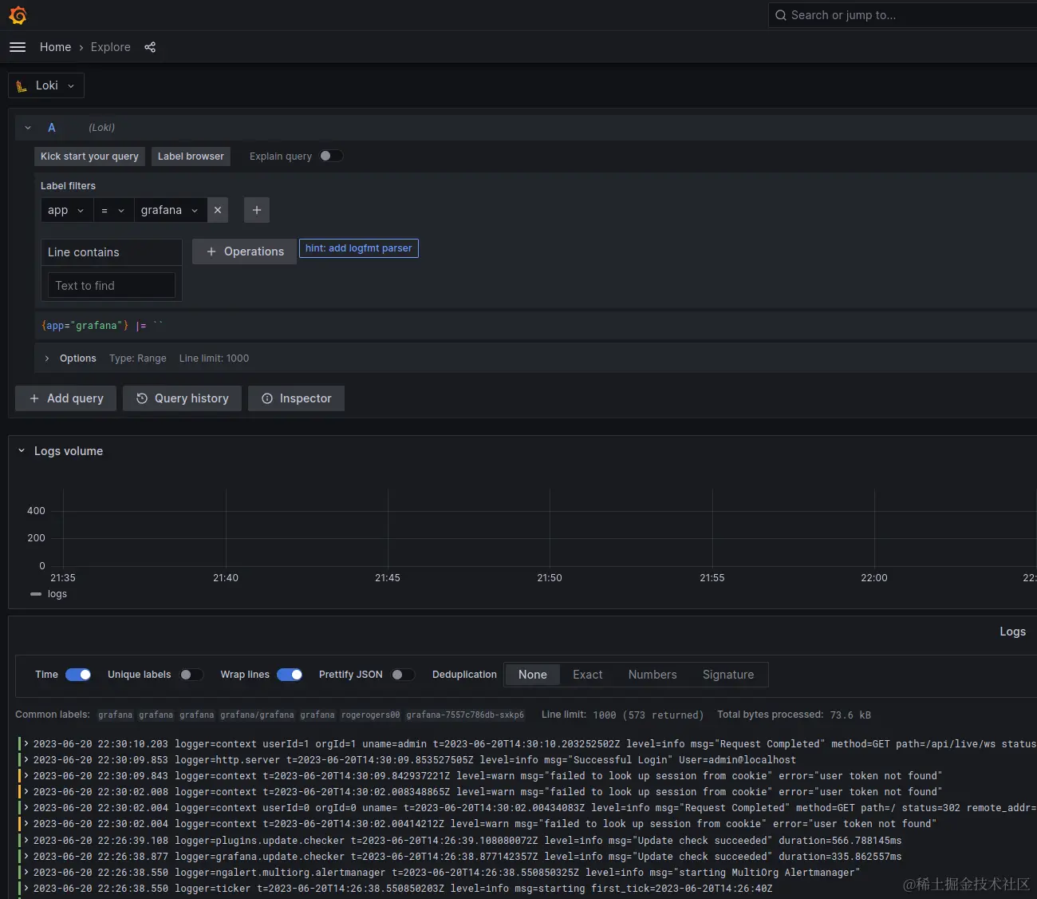This screenshot has width=1037, height=899.
Task: Click the LogQL query code text
Action: pos(101,326)
